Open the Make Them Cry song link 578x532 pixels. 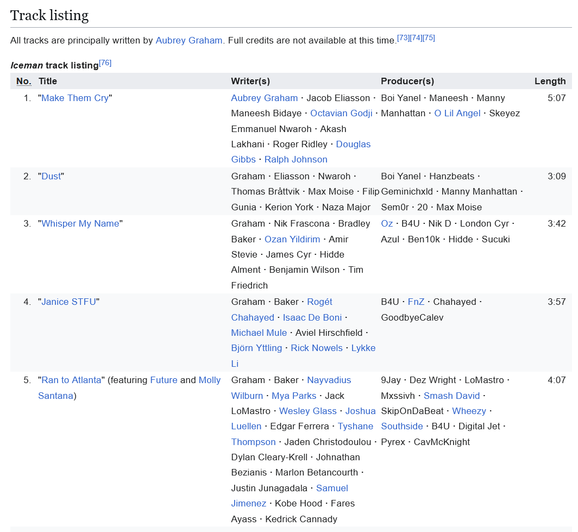pos(75,98)
